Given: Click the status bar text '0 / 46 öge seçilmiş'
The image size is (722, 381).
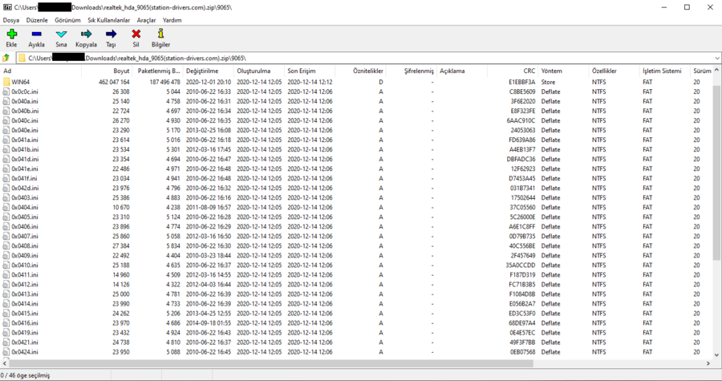Looking at the screenshot, I should point(25,375).
